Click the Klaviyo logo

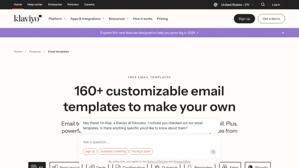tap(28, 19)
